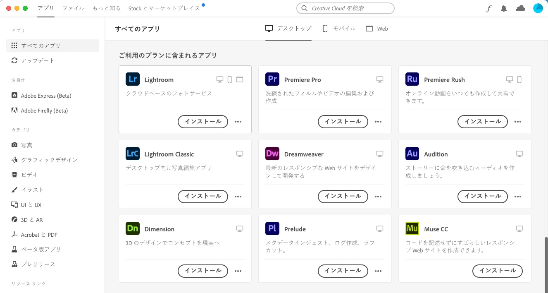Open more options for Prelude

tap(378, 271)
